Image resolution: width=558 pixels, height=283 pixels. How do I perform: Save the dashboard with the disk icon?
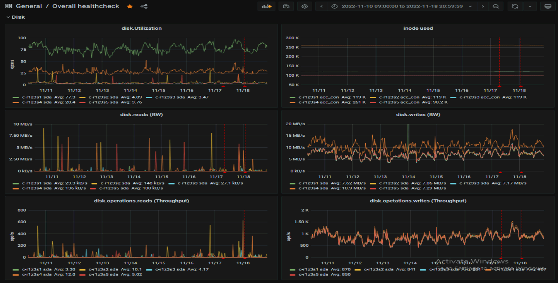(x=286, y=6)
